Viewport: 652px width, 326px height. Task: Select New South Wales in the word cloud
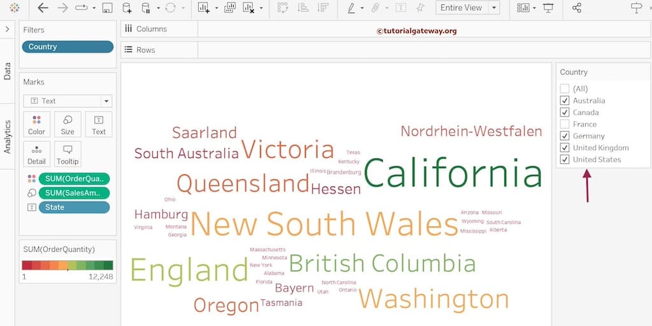point(324,223)
